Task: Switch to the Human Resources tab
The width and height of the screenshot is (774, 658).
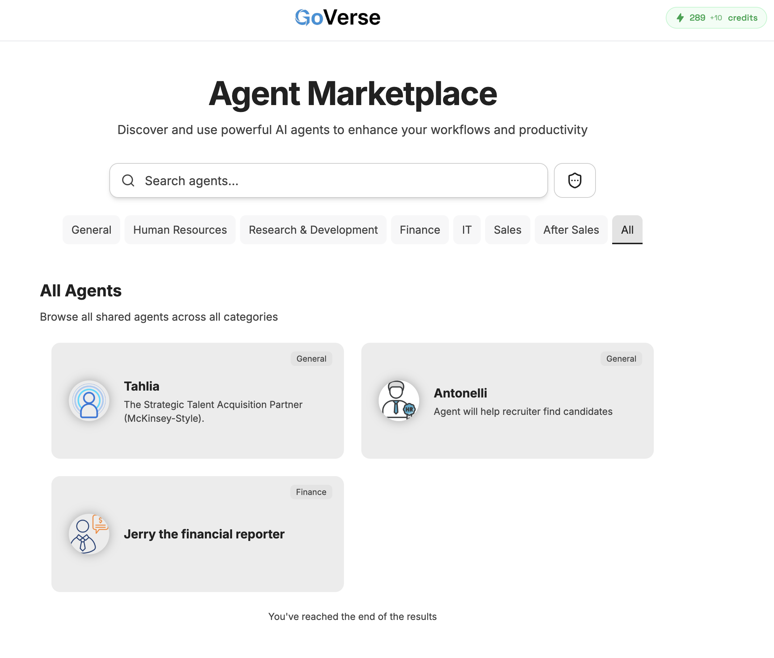Action: click(x=180, y=230)
